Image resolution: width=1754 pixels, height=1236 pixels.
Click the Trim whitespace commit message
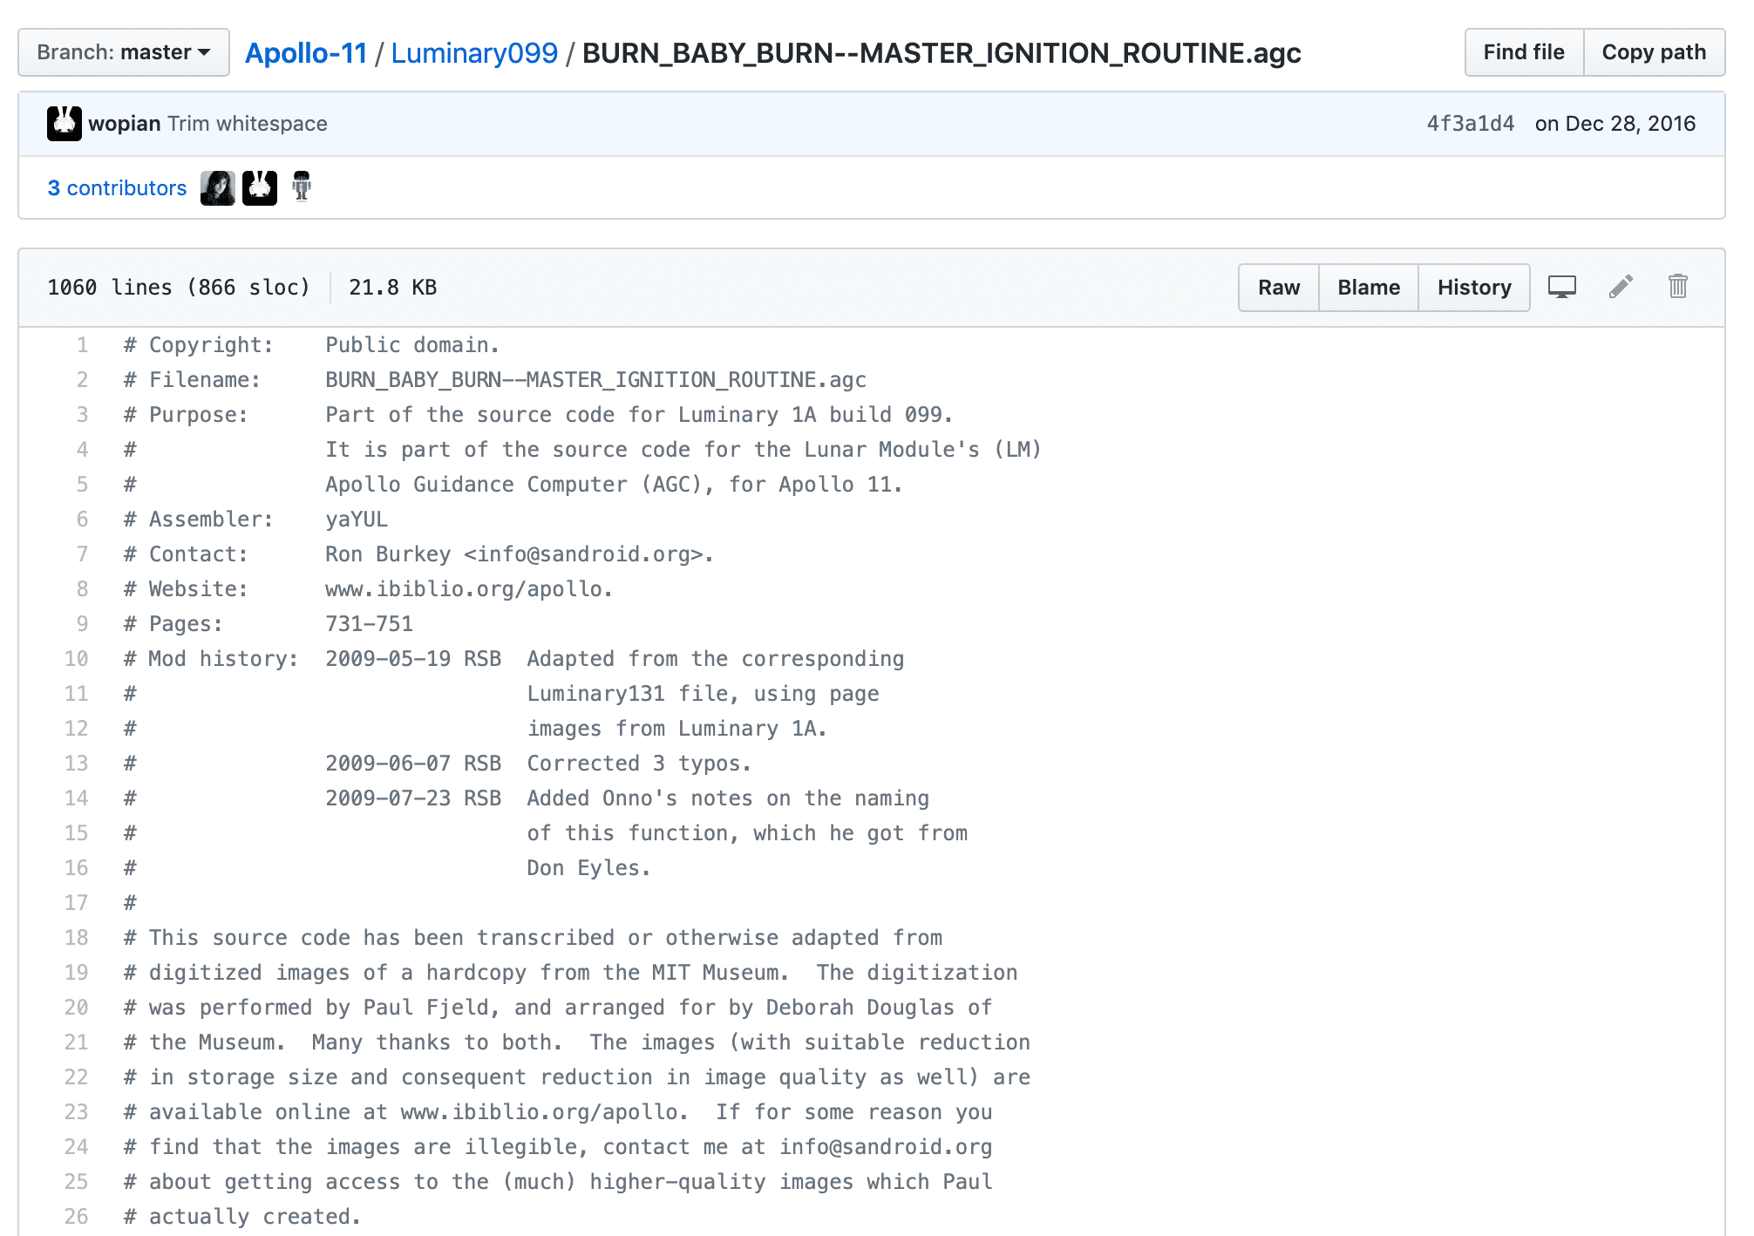click(247, 124)
